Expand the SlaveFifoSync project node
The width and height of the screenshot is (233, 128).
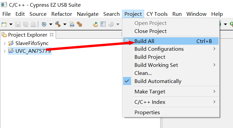pyautogui.click(x=5, y=43)
